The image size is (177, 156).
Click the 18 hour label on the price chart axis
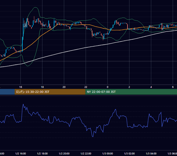42,87
